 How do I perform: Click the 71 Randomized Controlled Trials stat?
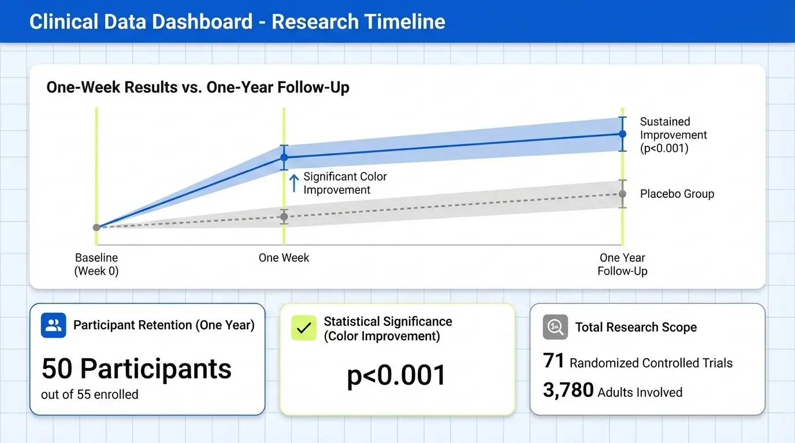[x=638, y=362]
